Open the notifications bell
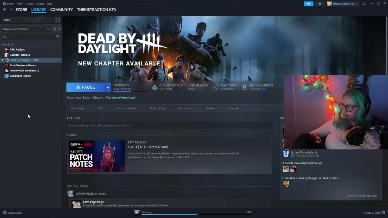388x218 pixels. click(320, 4)
